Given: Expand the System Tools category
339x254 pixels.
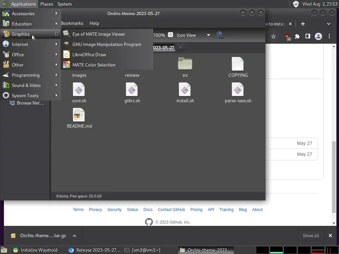Looking at the screenshot, I should tap(30, 96).
